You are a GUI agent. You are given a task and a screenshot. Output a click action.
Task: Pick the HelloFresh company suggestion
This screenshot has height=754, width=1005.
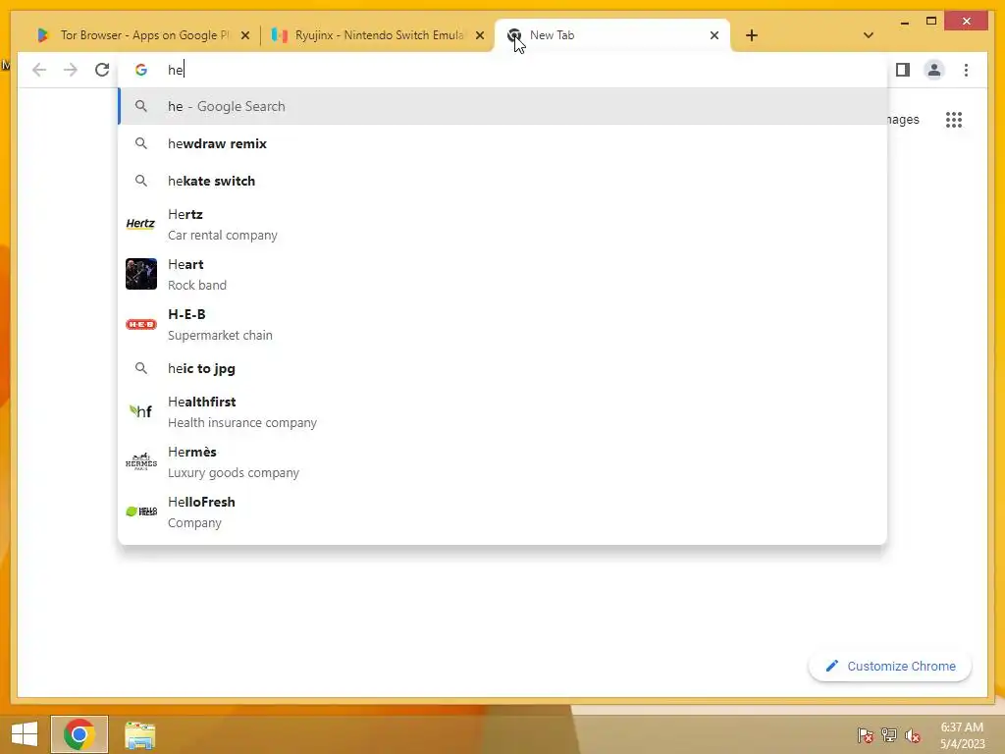(502, 512)
